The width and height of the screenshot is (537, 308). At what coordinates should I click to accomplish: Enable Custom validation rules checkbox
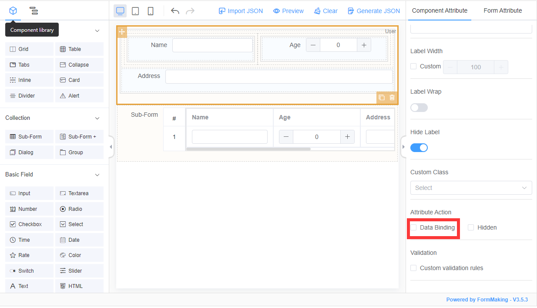click(x=413, y=268)
